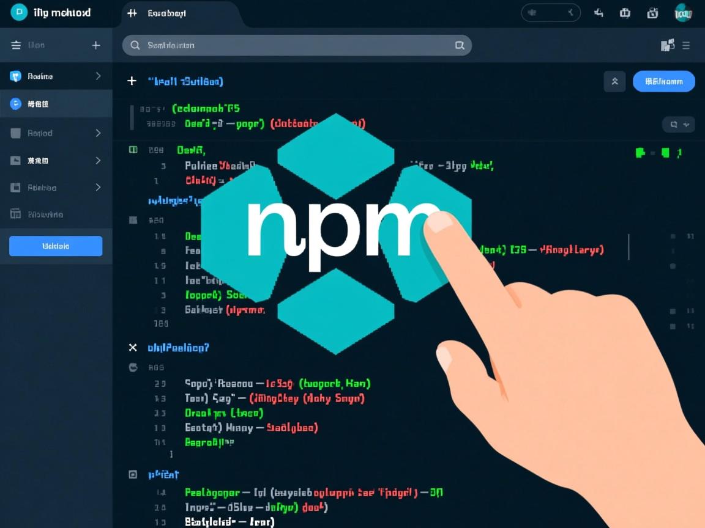Image resolution: width=705 pixels, height=528 pixels.
Task: Collapse the file with the double-chevron button
Action: (x=614, y=81)
